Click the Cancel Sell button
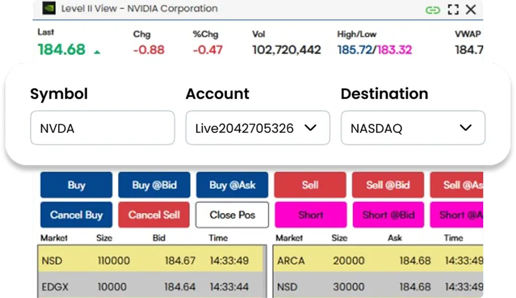This screenshot has width=516, height=298. coord(154,215)
